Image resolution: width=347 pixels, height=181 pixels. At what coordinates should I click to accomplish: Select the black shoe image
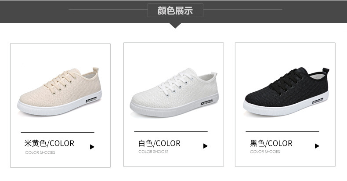click(286, 92)
